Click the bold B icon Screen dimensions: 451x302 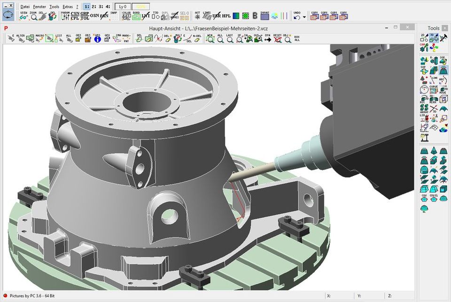(255, 16)
